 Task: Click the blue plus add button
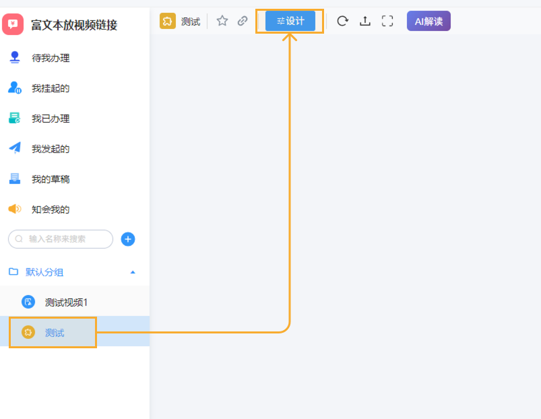click(128, 239)
